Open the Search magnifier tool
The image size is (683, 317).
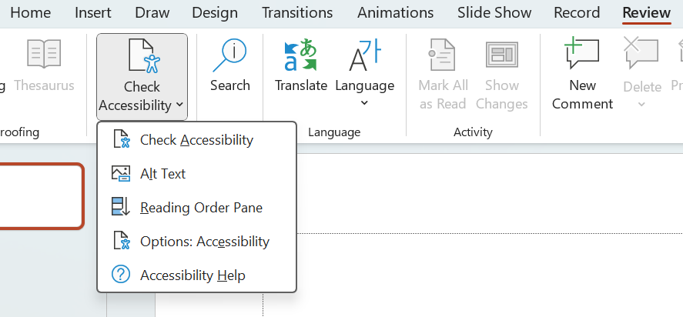point(229,55)
